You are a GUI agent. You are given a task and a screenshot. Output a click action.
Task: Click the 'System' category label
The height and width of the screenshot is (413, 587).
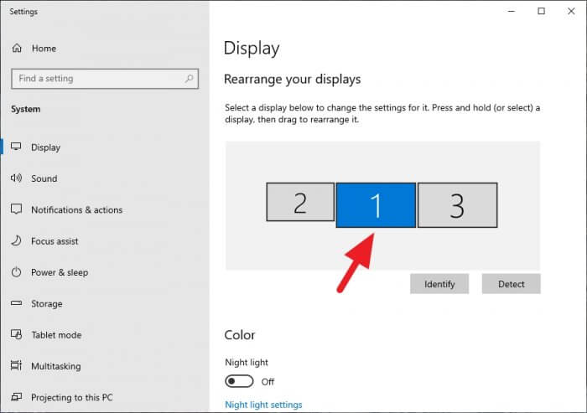(x=25, y=109)
